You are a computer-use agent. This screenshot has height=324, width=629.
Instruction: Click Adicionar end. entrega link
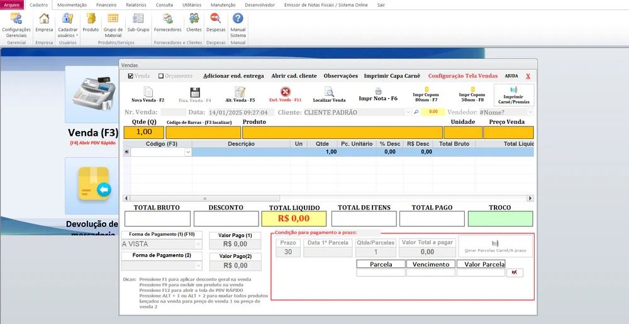tap(233, 76)
